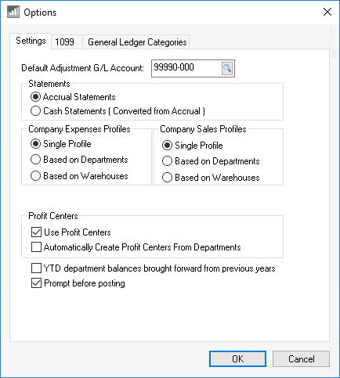Click the Cancel button

coord(301,359)
